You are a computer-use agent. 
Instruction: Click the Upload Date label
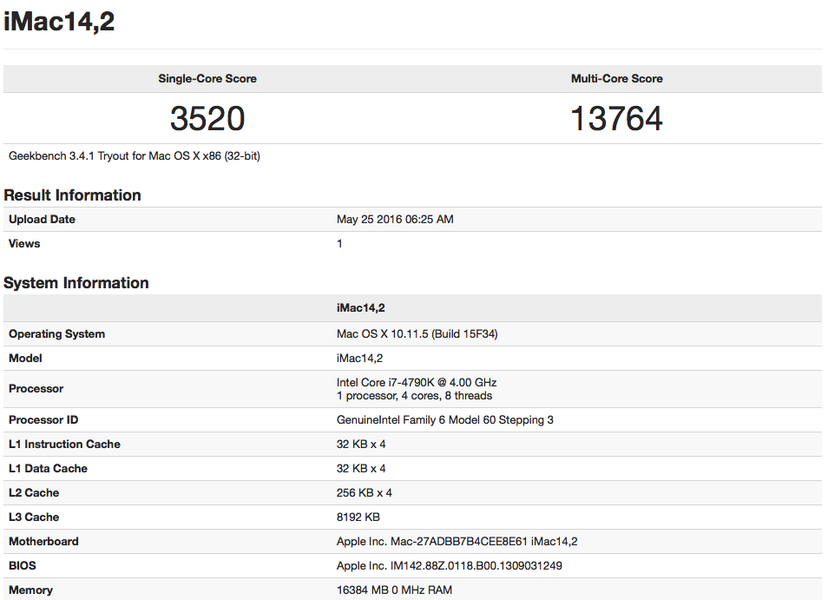(x=42, y=219)
